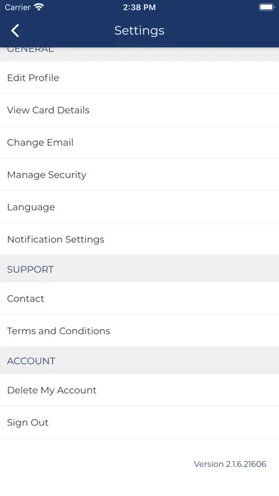Screen dimensions: 279x496
Task: Tap the Version 2.1.6.21606 label
Action: [230, 464]
